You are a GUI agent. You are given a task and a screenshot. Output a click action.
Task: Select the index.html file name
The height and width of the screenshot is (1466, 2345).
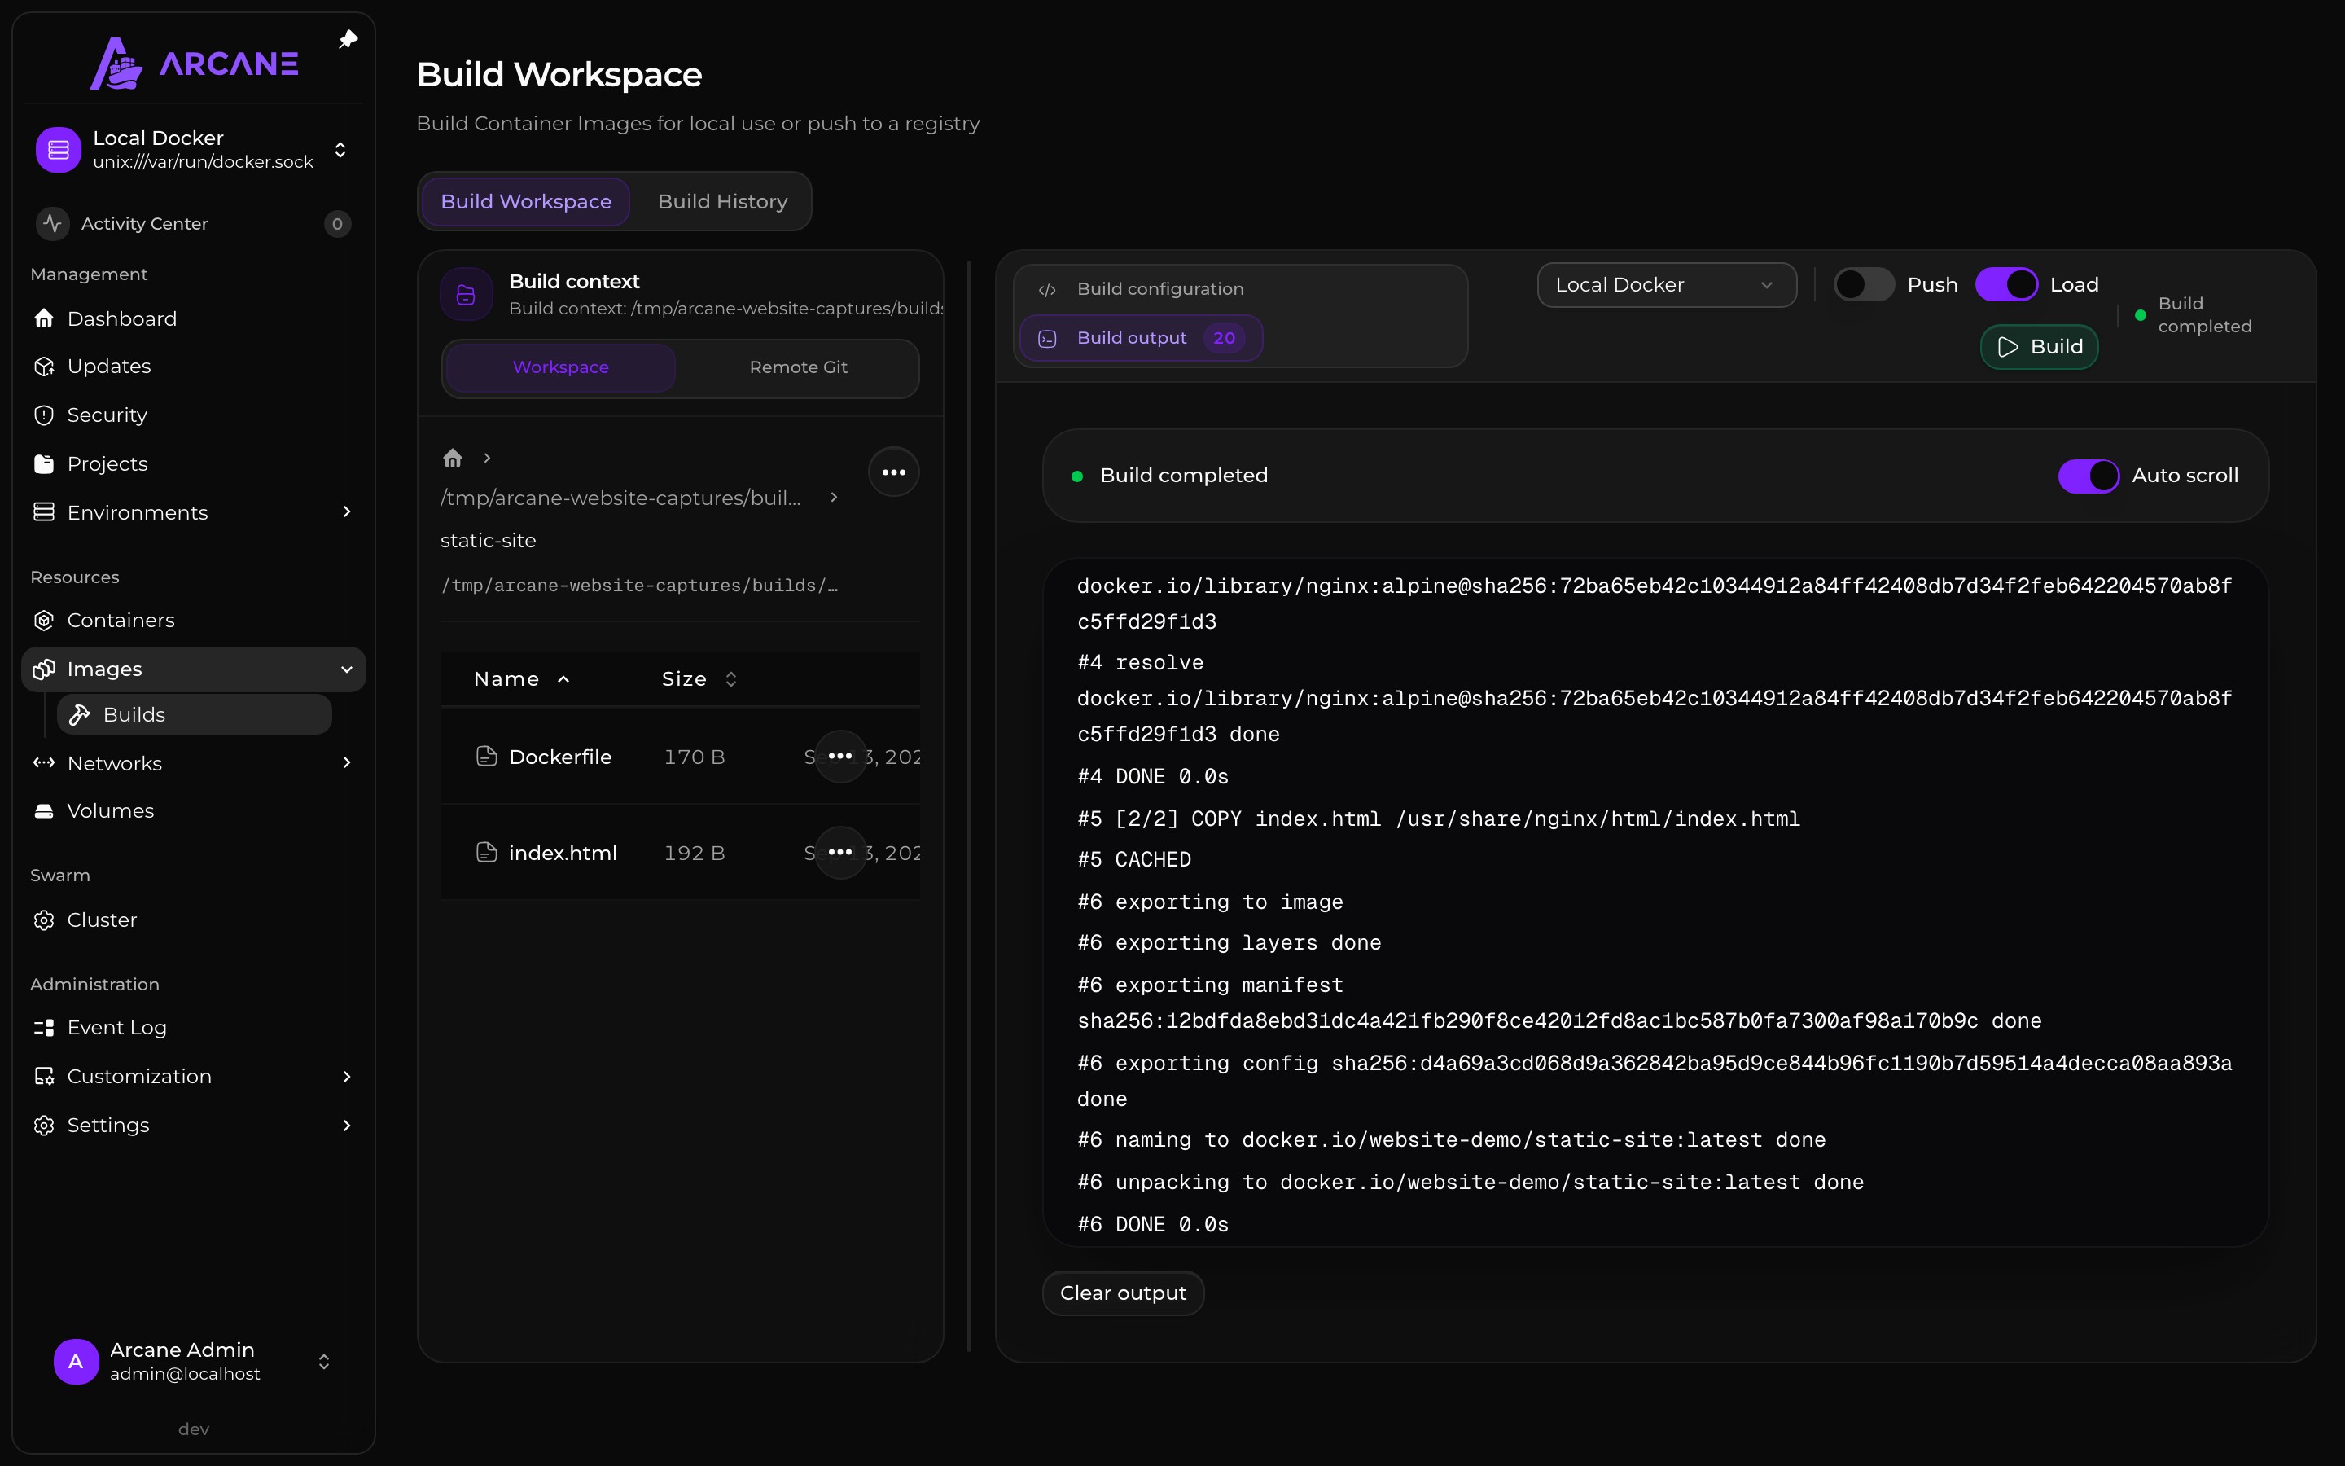[562, 852]
